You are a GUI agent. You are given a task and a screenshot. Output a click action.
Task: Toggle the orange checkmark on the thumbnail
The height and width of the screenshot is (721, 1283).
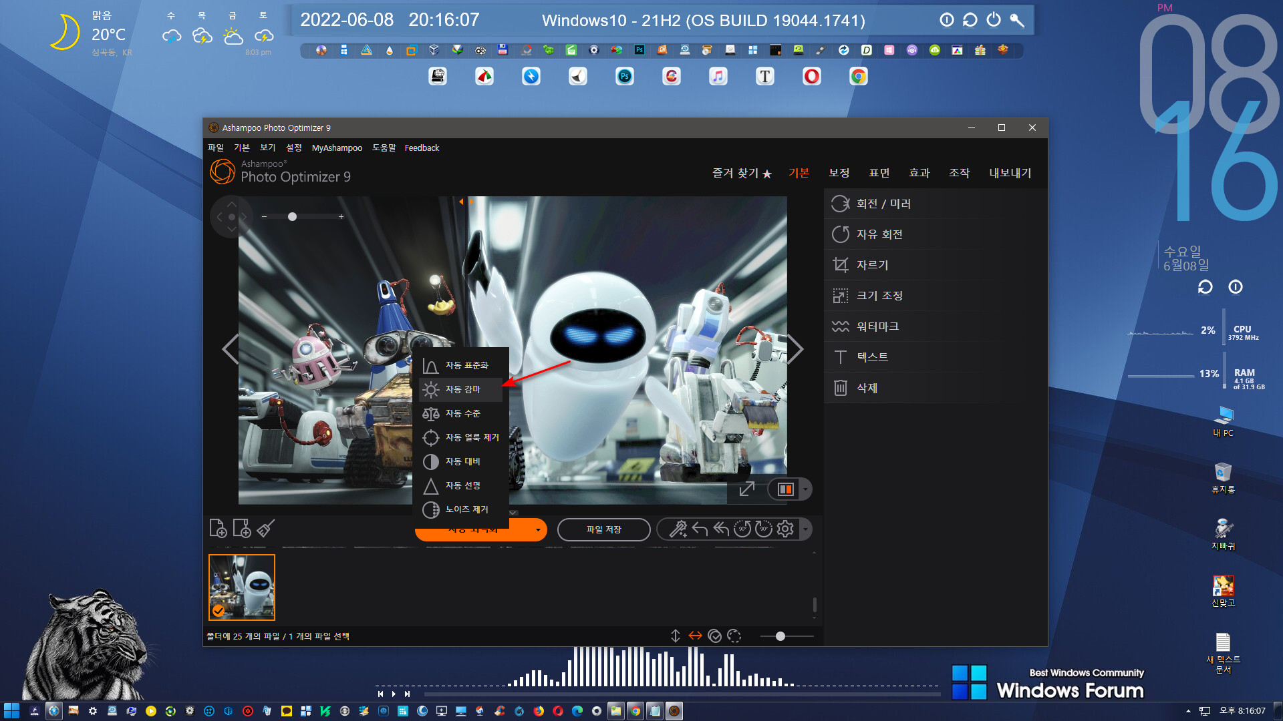[219, 610]
